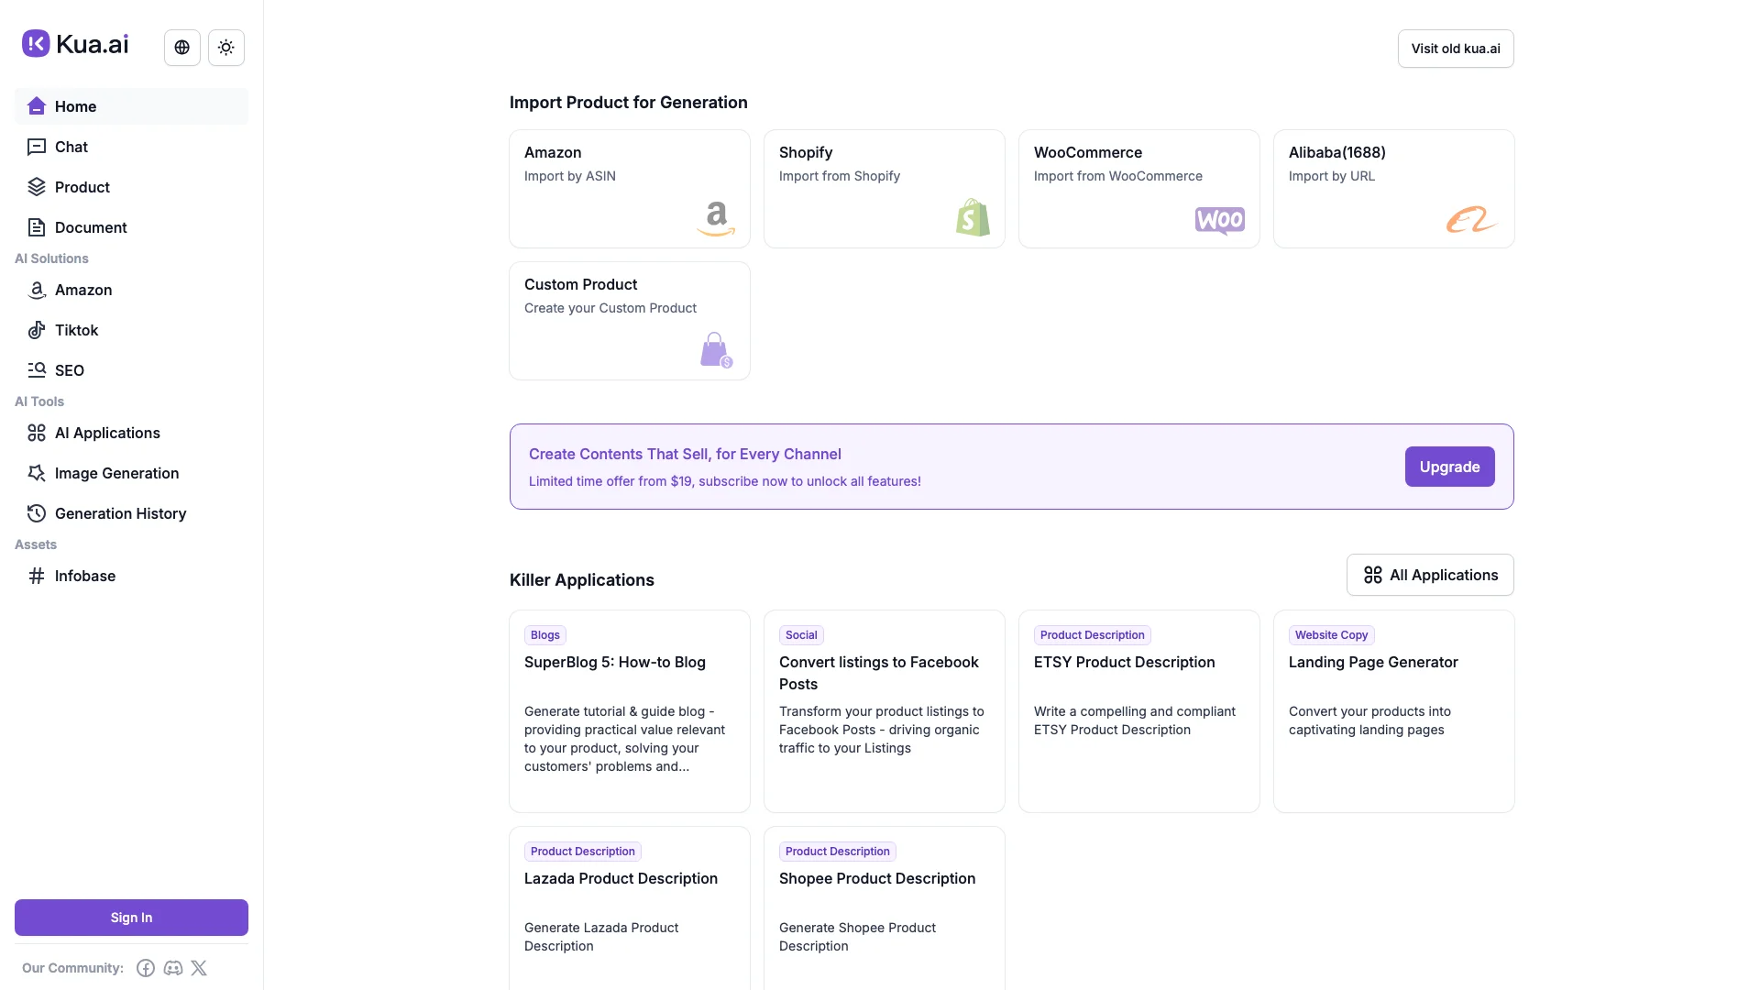Open the Home menu item
The image size is (1760, 990).
(131, 106)
